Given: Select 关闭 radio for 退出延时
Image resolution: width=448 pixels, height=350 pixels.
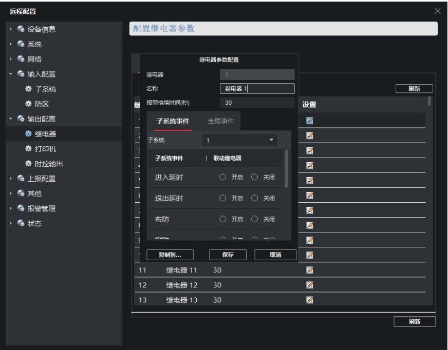Looking at the screenshot, I should pos(254,198).
